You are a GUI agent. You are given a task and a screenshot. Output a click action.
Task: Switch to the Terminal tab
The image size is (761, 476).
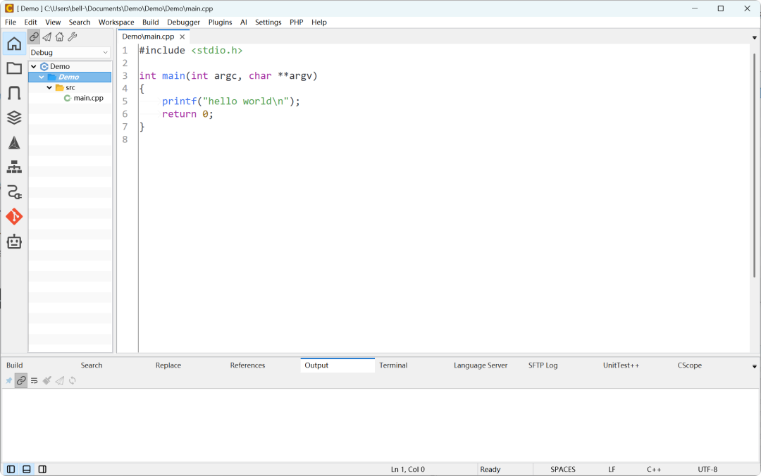pyautogui.click(x=393, y=365)
